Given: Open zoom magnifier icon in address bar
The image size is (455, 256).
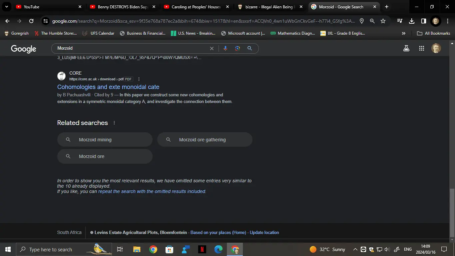Looking at the screenshot, I should pyautogui.click(x=372, y=21).
